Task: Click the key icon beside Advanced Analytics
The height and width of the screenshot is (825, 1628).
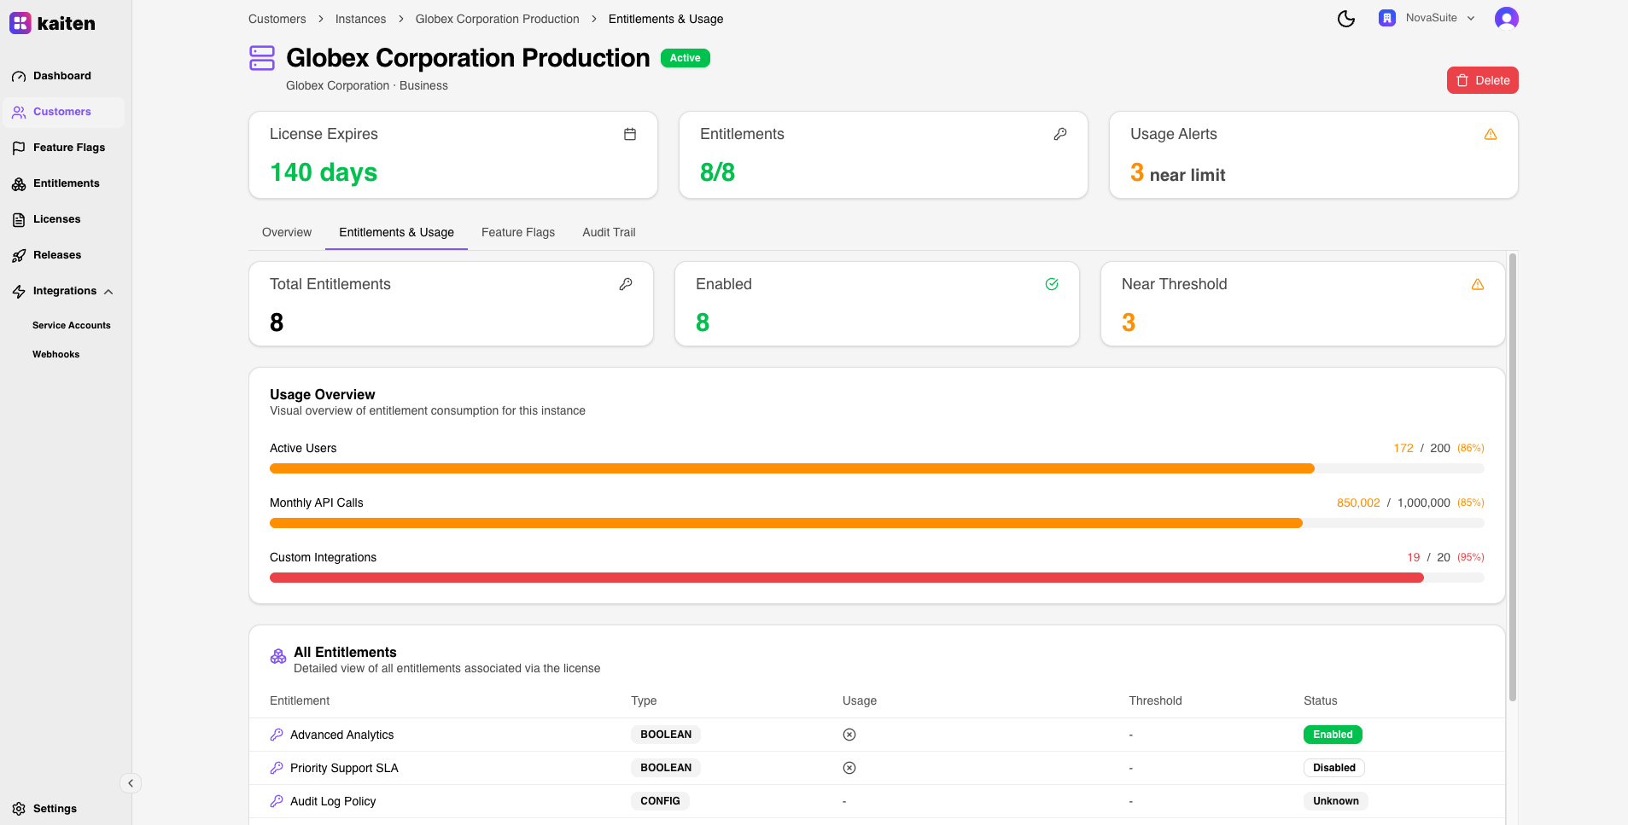Action: point(277,735)
